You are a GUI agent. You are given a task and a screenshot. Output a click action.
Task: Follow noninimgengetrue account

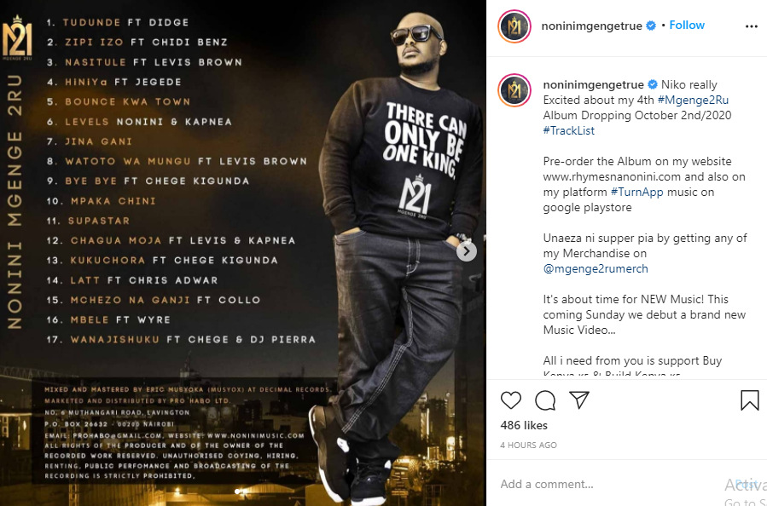point(687,26)
